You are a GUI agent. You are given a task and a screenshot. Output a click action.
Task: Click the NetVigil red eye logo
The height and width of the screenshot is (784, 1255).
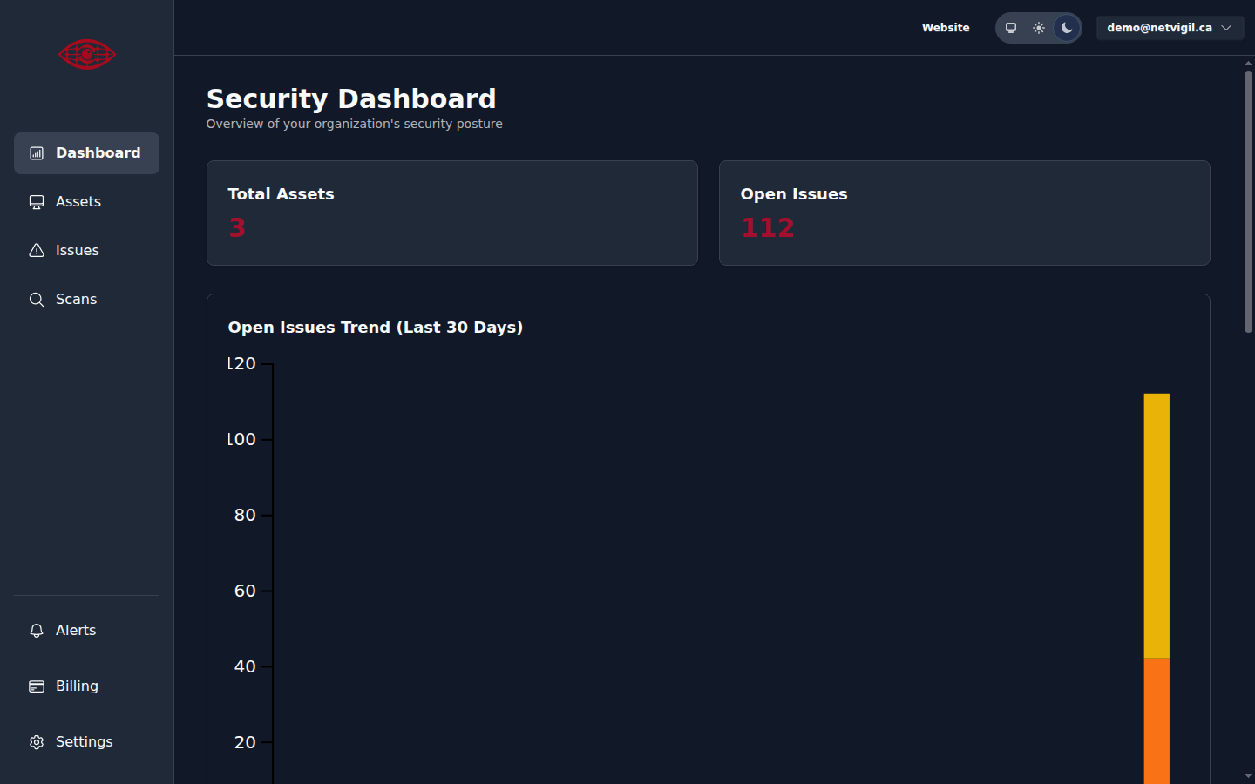click(x=87, y=54)
